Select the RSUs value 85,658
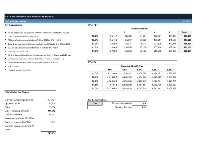 point(52,107)
